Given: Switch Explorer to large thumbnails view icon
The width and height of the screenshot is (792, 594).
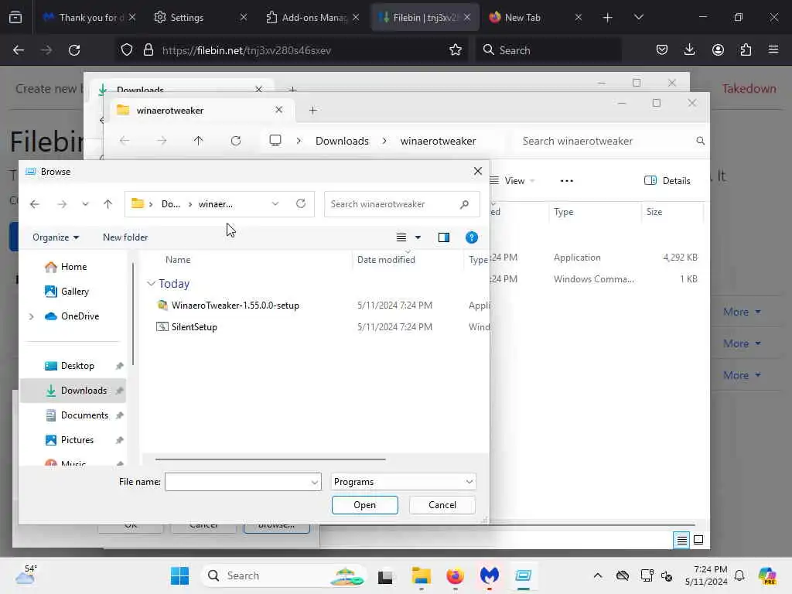Looking at the screenshot, I should point(698,540).
